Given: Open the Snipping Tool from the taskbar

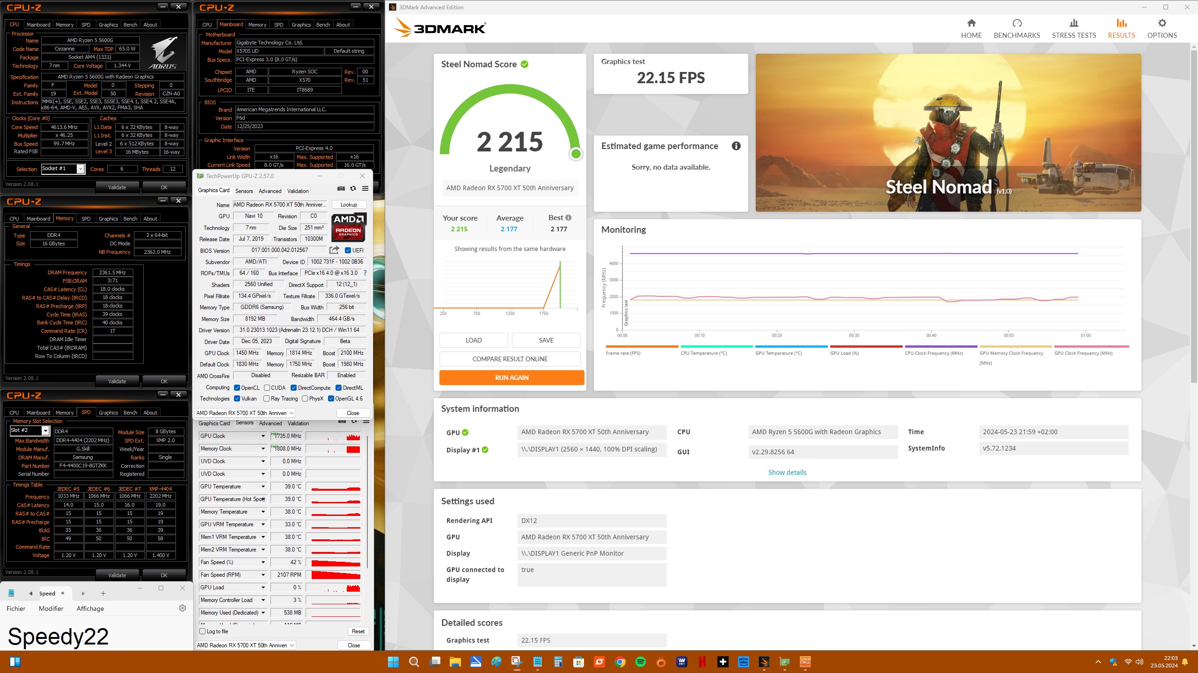Looking at the screenshot, I should pos(517,662).
